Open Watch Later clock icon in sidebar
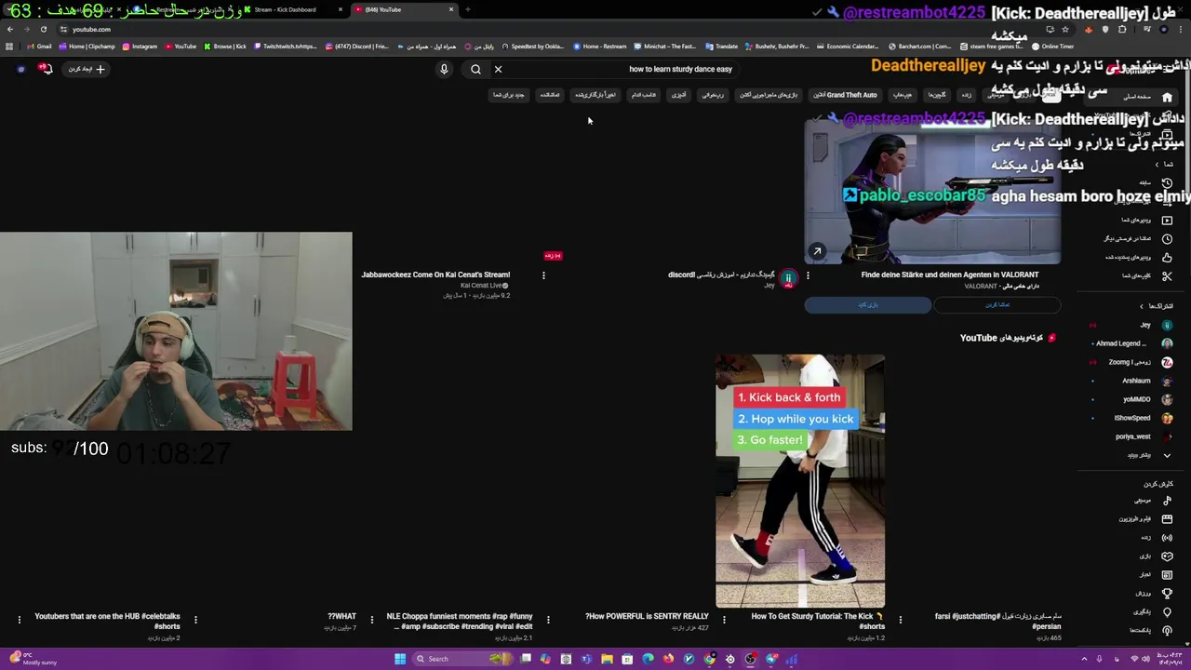 (1167, 238)
